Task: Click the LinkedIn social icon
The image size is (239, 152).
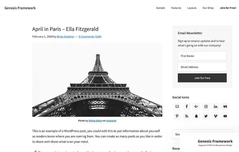Action: 216,106
